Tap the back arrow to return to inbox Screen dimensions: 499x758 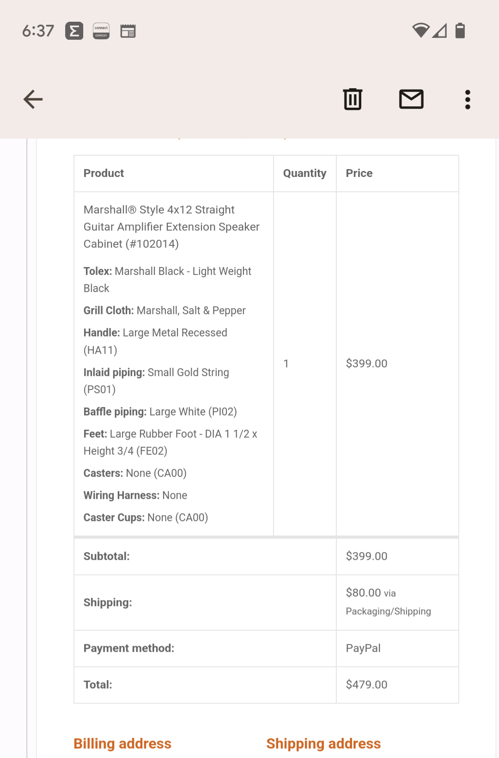[32, 98]
